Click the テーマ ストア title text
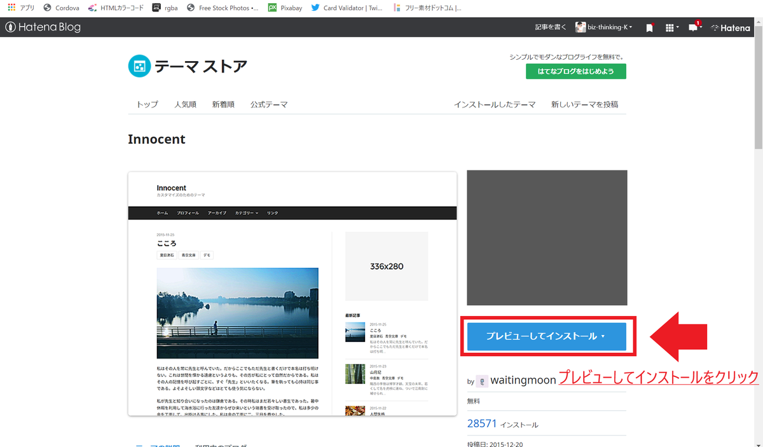Screen dimensions: 763x447 click(201, 66)
